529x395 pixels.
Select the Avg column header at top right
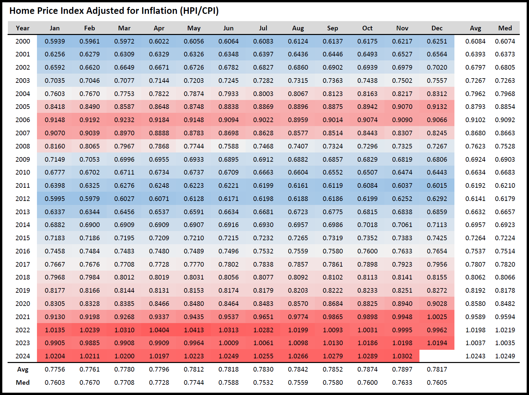click(475, 28)
